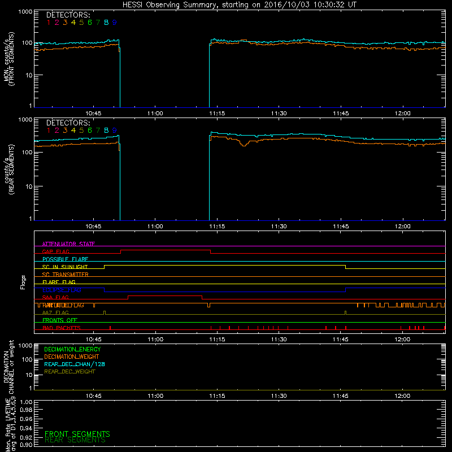Click detector number 8 in the front-segments legend

106,23
